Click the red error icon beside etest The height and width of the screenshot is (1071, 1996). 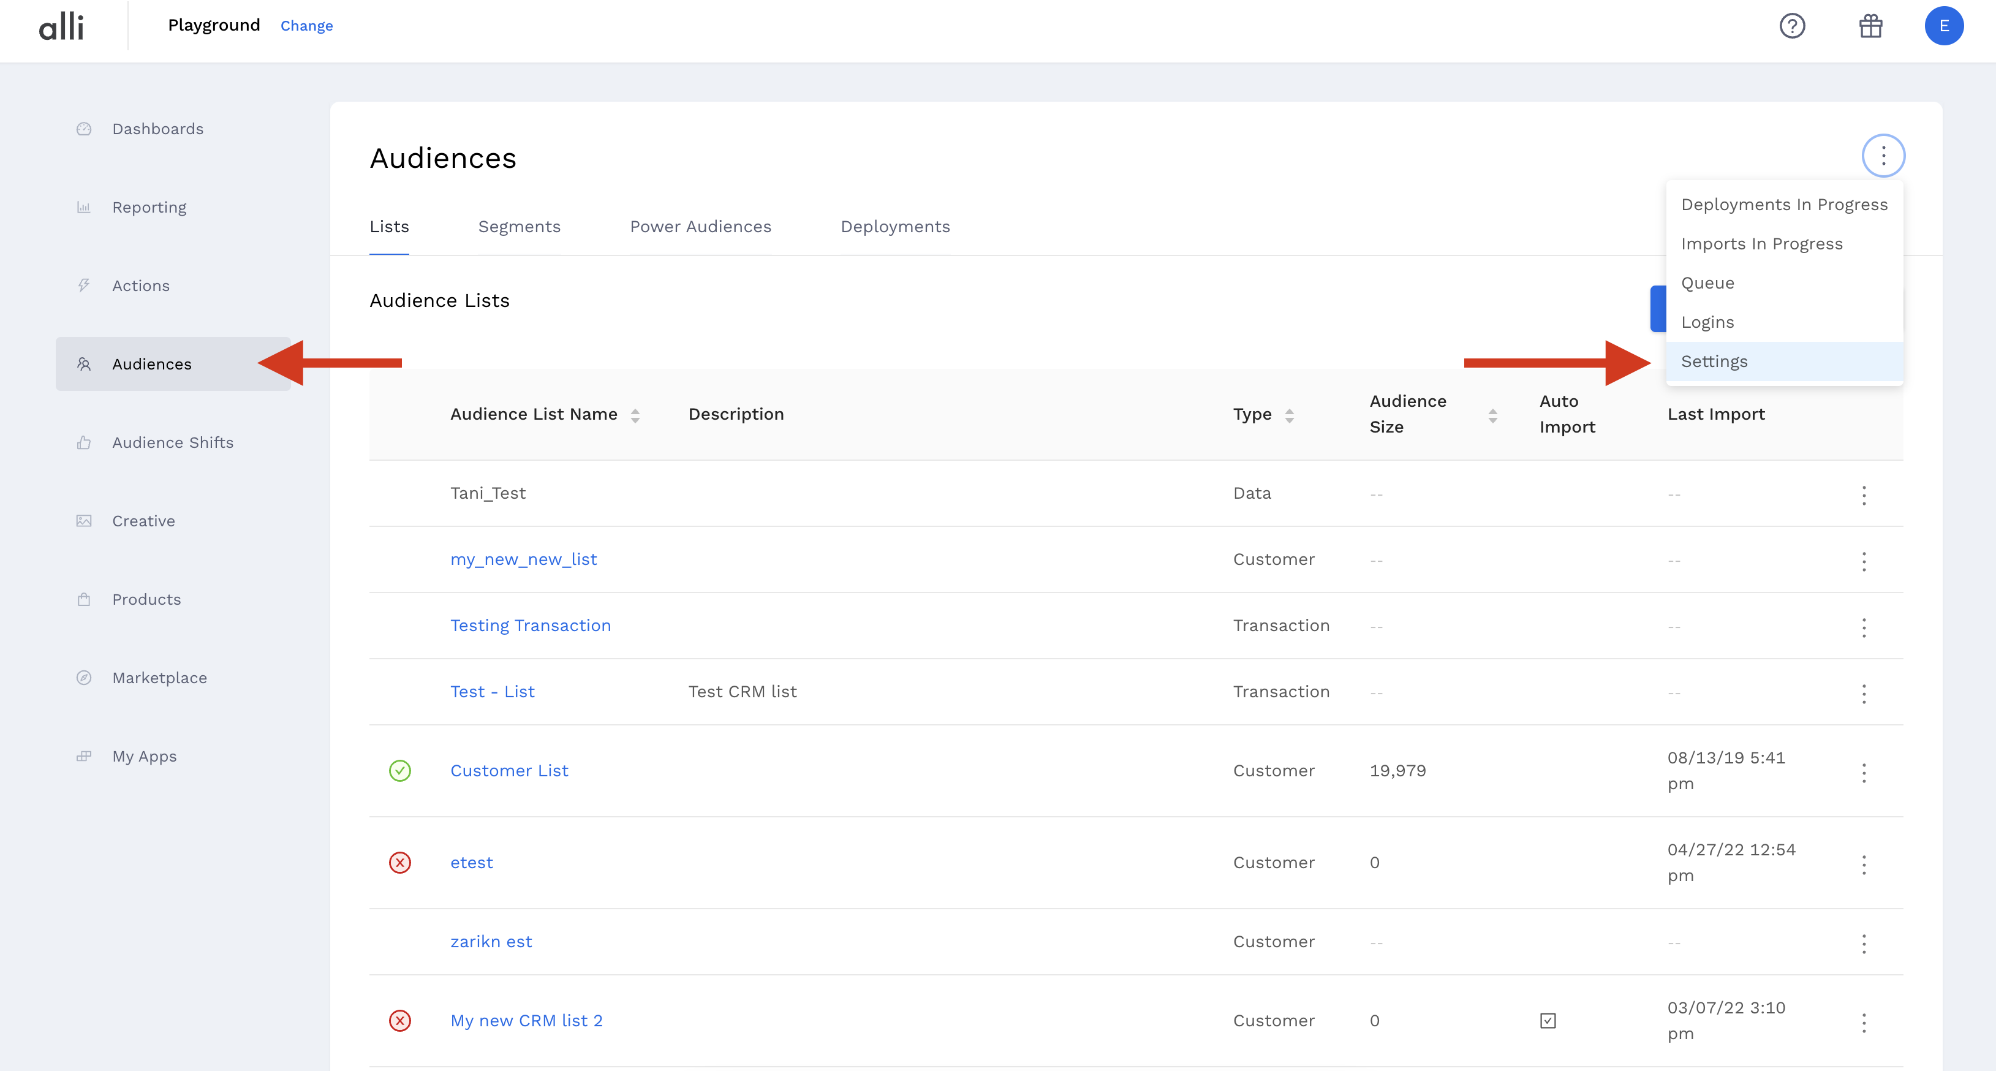coord(400,863)
